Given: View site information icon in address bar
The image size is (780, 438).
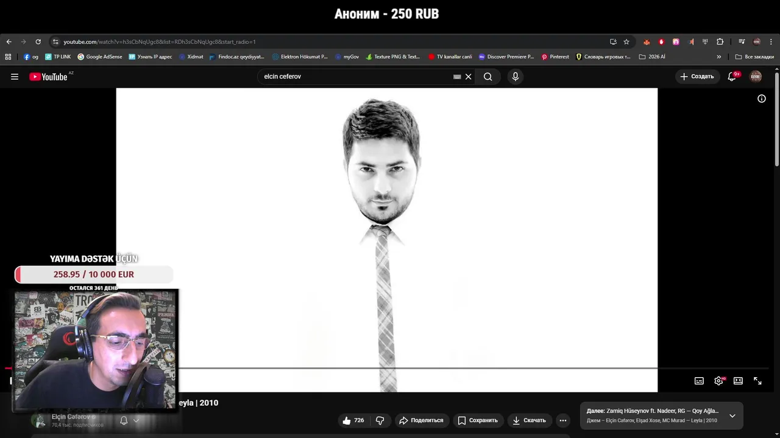Looking at the screenshot, I should coord(55,42).
